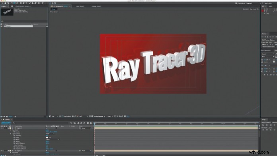Open the Workspace Standard dropdown
This screenshot has height=156, width=277.
coord(254,3)
